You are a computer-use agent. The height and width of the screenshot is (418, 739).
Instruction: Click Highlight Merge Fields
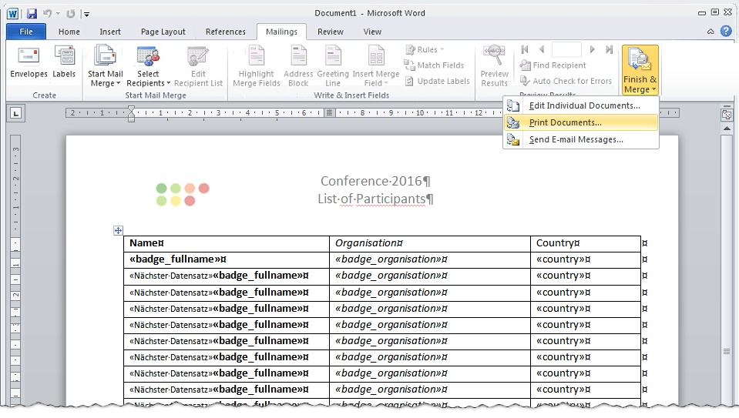click(x=257, y=66)
